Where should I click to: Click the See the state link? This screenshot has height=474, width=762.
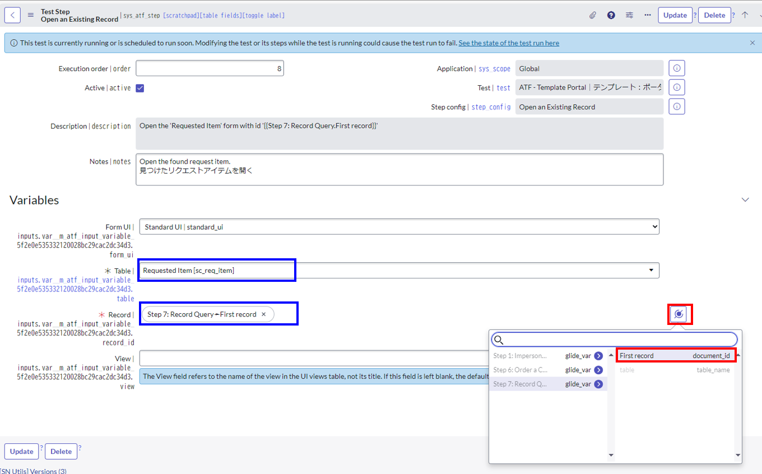point(508,43)
